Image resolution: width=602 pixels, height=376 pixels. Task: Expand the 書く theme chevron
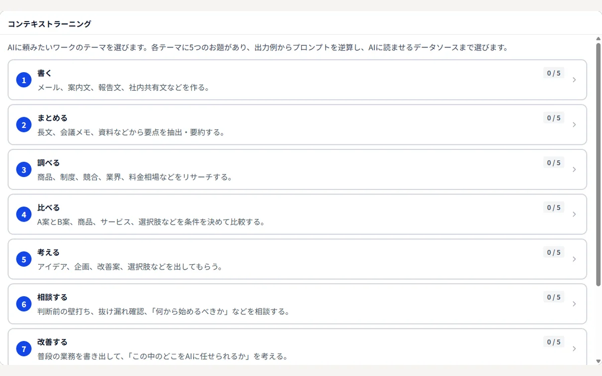[x=574, y=80]
